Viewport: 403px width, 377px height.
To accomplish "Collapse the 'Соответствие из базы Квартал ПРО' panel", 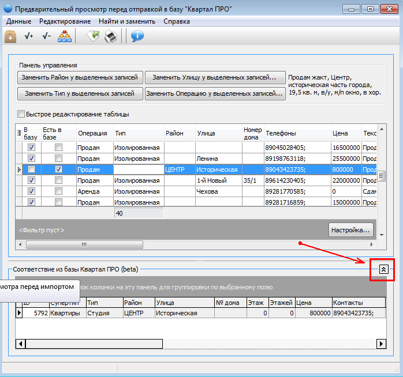I will 383,269.
